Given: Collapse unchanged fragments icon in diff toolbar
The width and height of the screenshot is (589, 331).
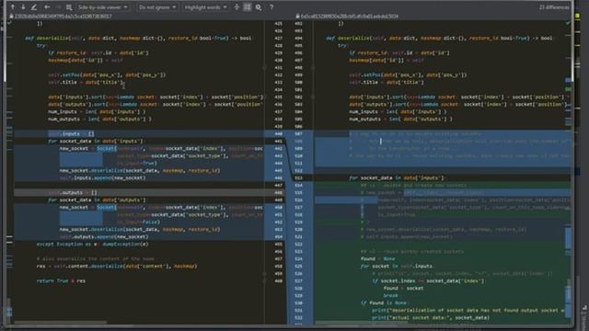Looking at the screenshot, I should (237, 6).
